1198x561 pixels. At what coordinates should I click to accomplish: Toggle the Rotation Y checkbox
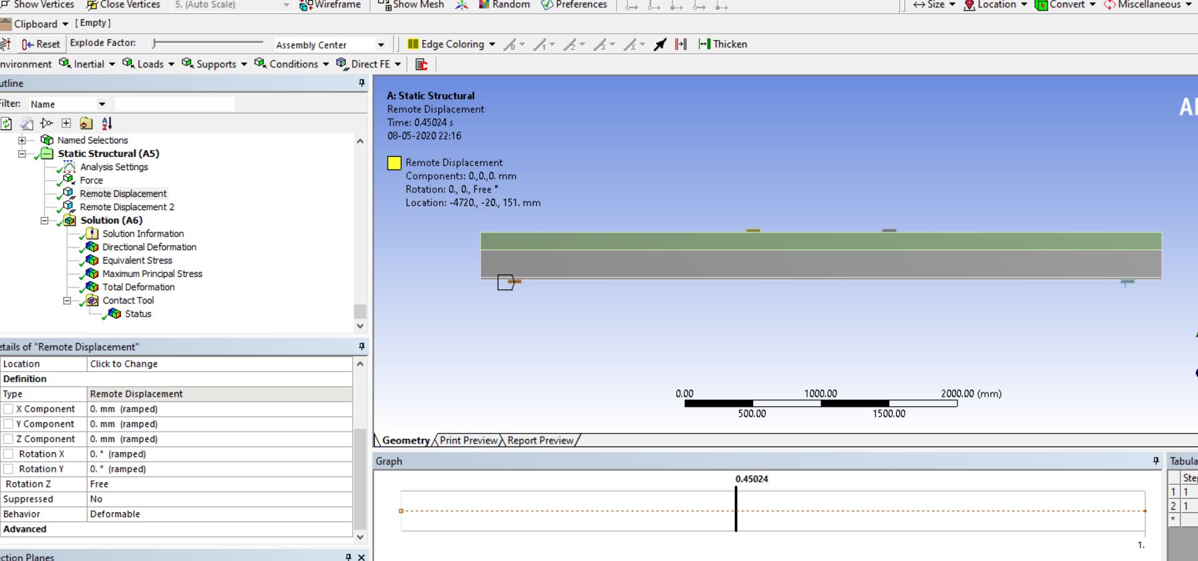pos(8,469)
